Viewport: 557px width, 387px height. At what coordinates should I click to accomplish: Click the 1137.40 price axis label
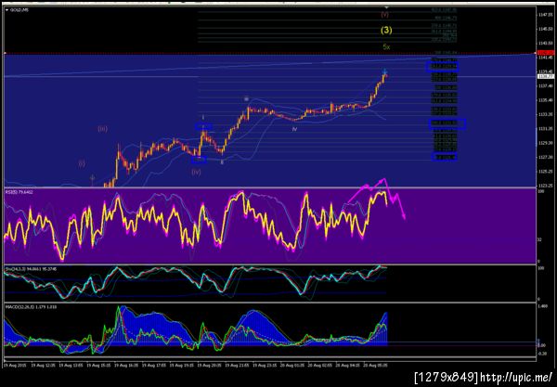545,86
